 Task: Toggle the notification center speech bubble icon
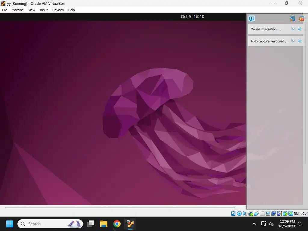click(252, 18)
